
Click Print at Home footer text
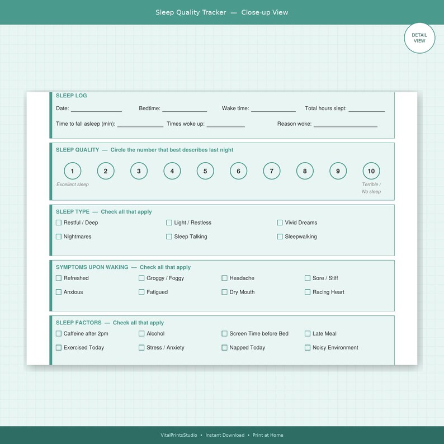268,435
